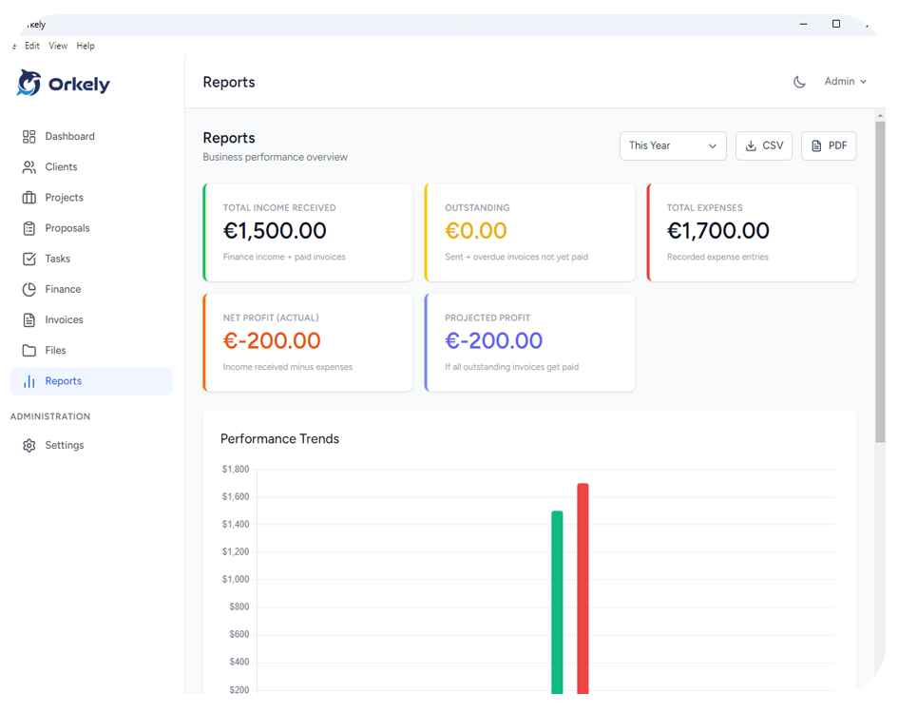Viewport: 898px width, 713px height.
Task: Switch to the Tasks page label
Action: 58,259
